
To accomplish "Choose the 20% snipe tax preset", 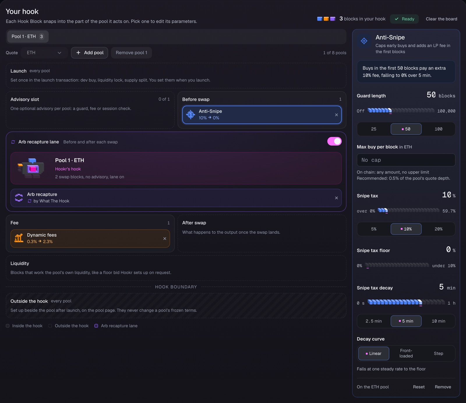I will 438,229.
